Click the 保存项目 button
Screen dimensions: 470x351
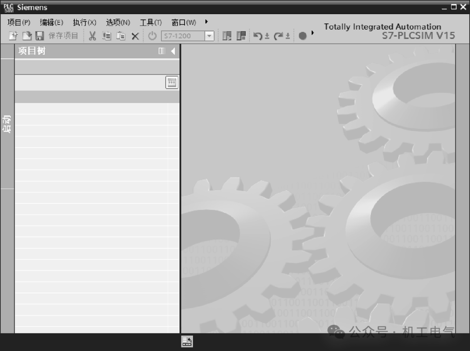click(x=63, y=36)
